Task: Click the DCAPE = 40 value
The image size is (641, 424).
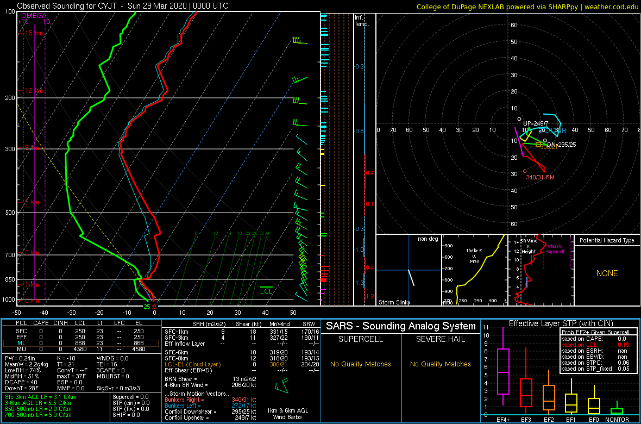Action: [x=21, y=382]
